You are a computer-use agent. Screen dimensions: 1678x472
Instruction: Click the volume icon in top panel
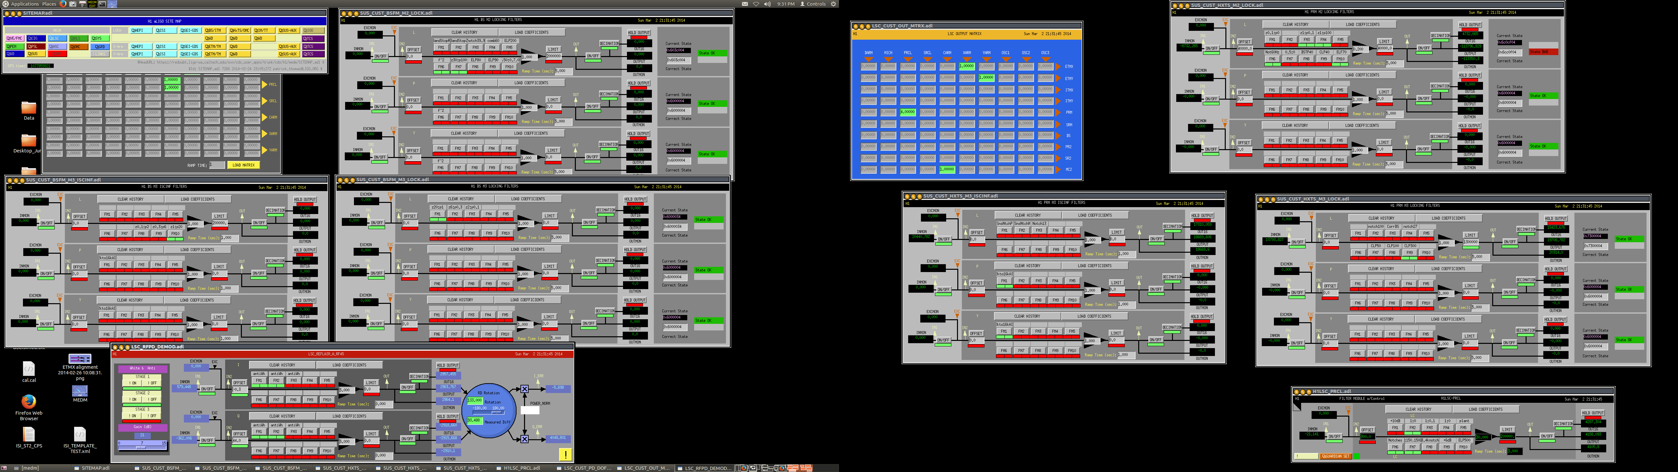[767, 4]
